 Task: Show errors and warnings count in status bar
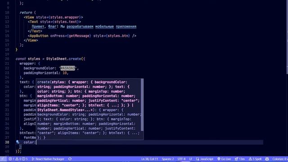(18, 159)
